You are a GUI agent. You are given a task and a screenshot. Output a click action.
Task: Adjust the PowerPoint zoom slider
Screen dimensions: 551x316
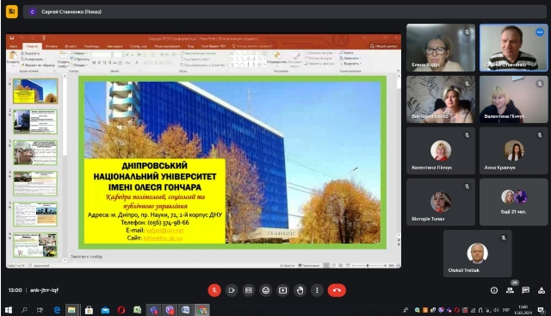tap(368, 266)
